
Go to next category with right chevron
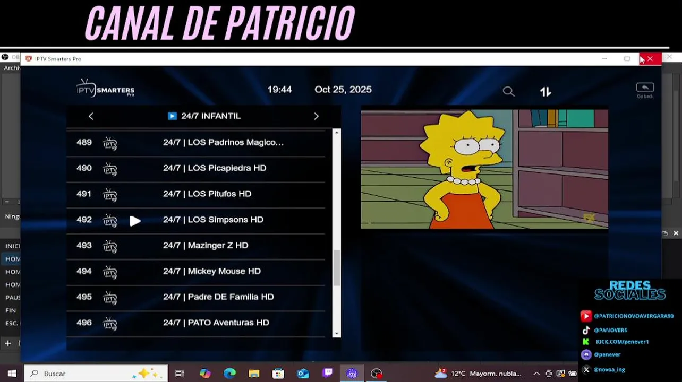pos(316,116)
